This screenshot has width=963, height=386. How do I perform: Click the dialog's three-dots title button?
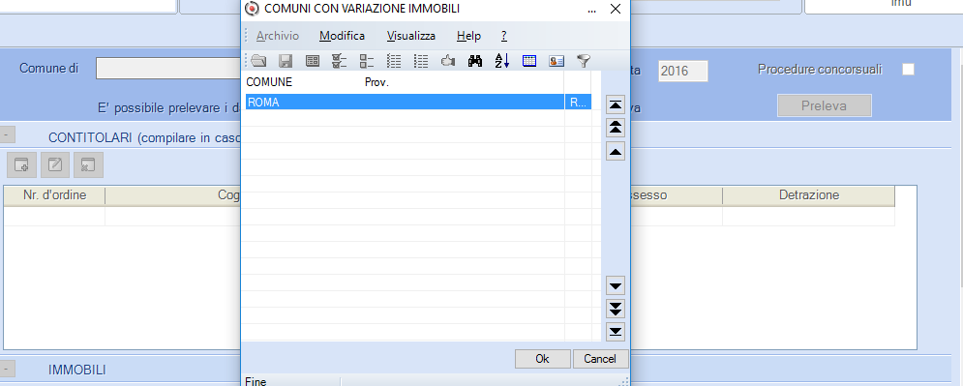(x=592, y=10)
